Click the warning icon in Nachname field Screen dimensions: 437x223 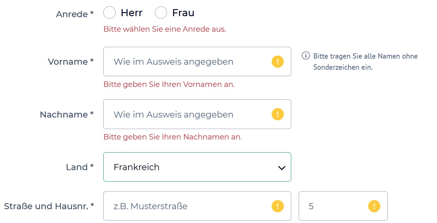pyautogui.click(x=278, y=114)
